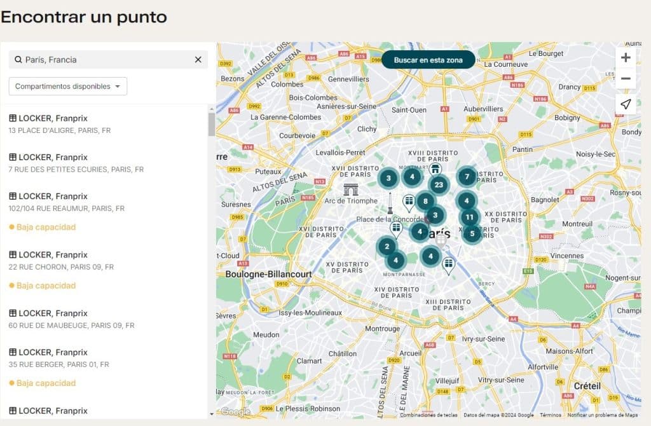Zoom out on the map
The height and width of the screenshot is (426, 651).
[626, 78]
